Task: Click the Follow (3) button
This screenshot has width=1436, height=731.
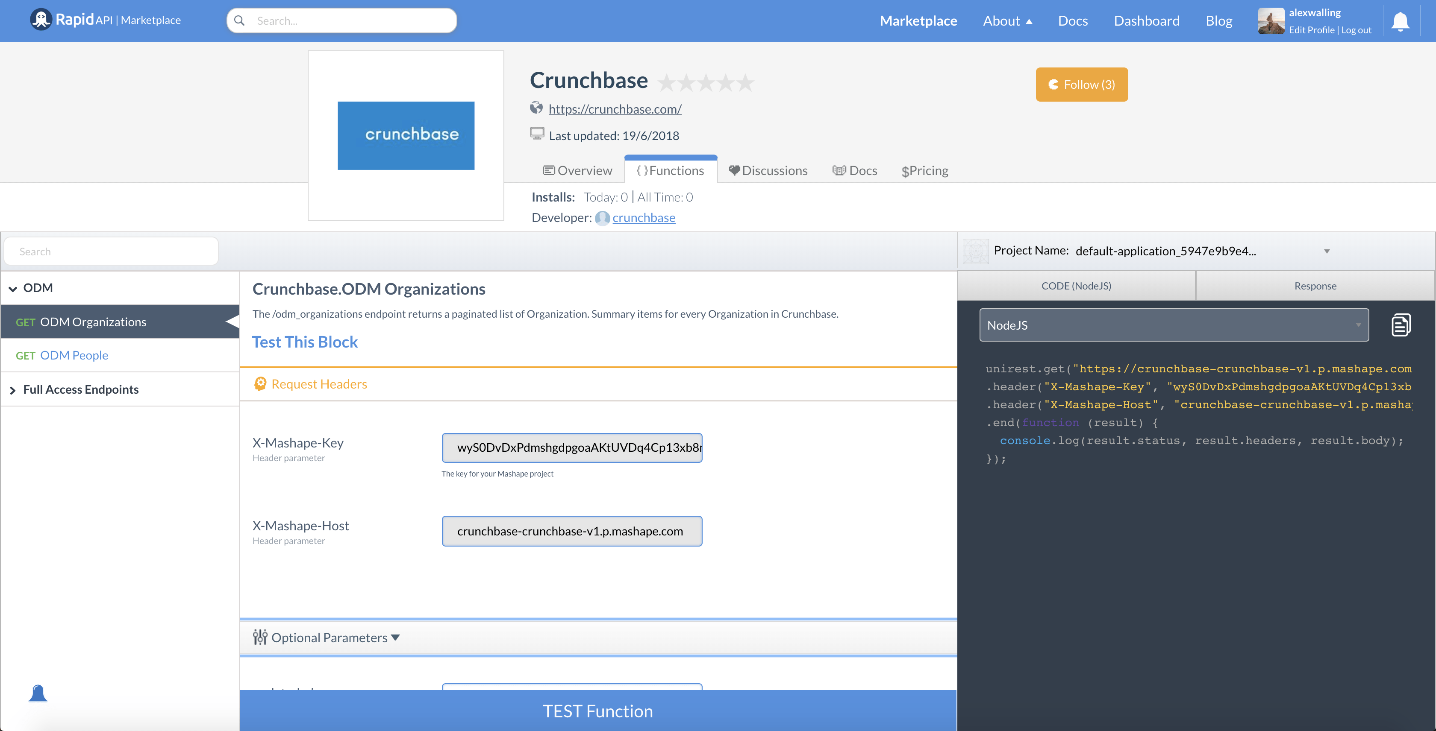Action: coord(1081,85)
